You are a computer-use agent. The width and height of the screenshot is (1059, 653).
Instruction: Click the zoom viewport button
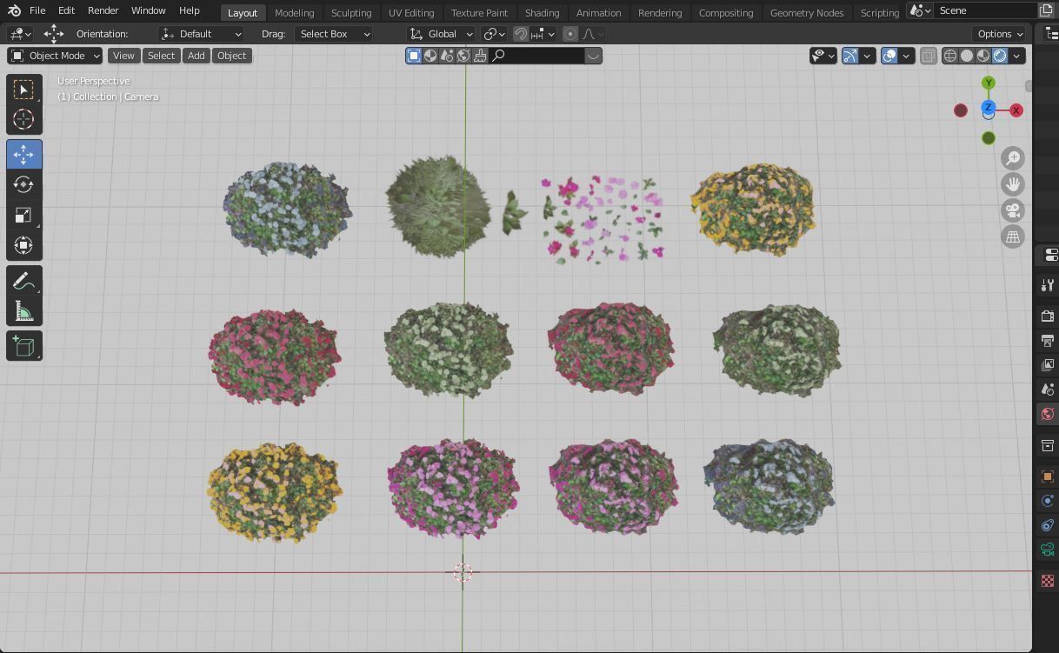pos(1013,158)
